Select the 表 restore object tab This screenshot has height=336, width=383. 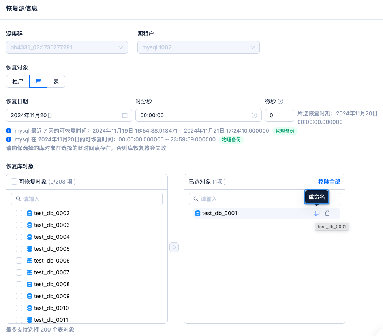(56, 81)
